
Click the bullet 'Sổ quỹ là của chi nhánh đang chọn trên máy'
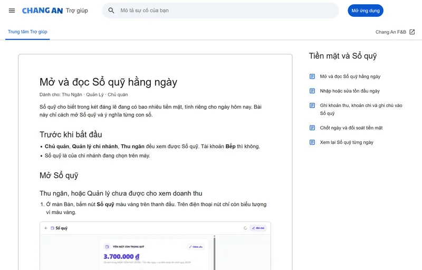[x=98, y=156]
